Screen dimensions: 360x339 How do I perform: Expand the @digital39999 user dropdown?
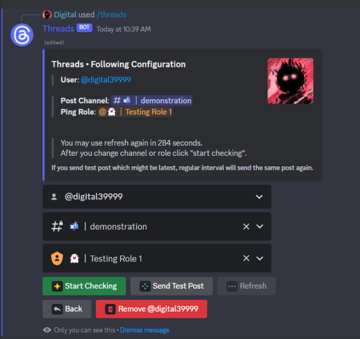click(259, 197)
